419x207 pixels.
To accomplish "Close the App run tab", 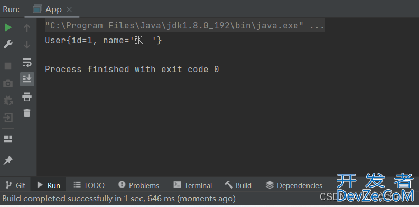I will pyautogui.click(x=69, y=9).
